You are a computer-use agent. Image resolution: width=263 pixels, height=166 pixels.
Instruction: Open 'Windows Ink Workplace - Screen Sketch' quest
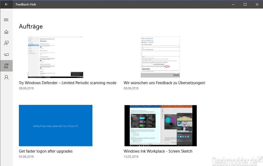158,151
